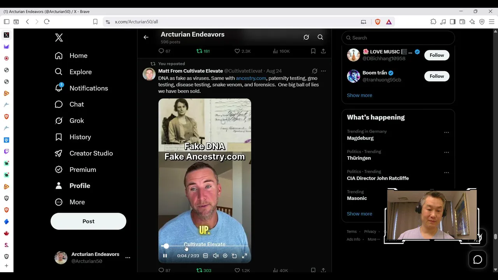Screen dimensions: 498x280
Task: Open options for Magdeburg trend
Action: (x=446, y=132)
